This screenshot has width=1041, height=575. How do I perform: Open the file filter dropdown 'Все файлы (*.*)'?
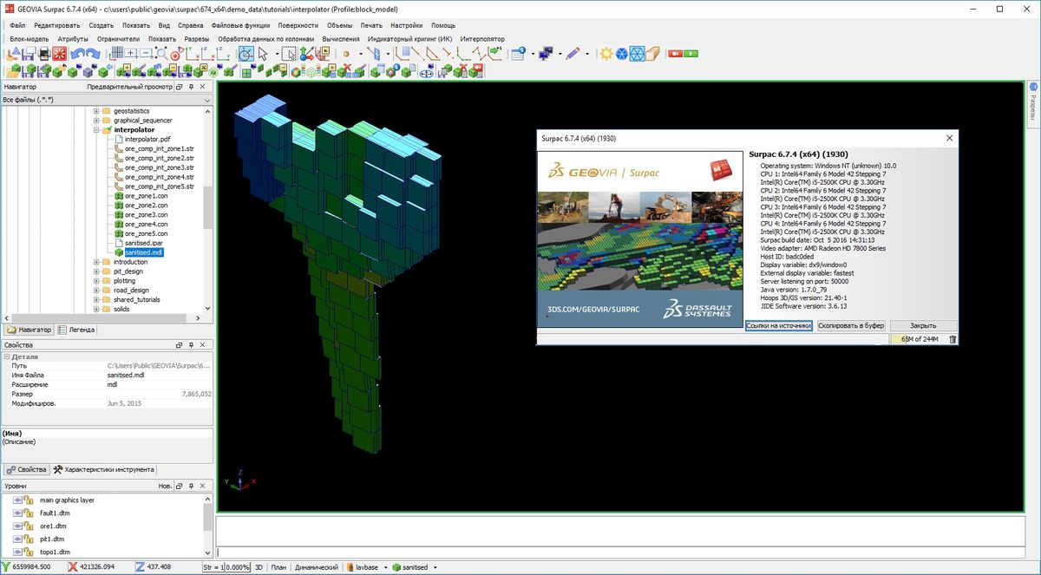(106, 100)
